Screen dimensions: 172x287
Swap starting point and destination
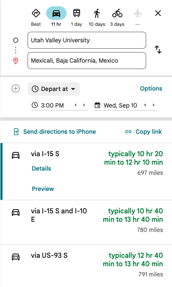(158, 50)
